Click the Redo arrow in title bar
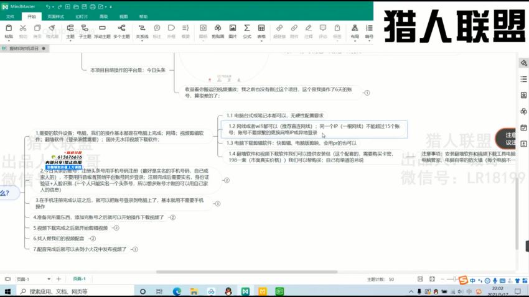 pyautogui.click(x=60, y=7)
